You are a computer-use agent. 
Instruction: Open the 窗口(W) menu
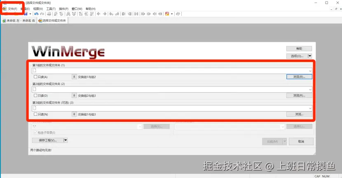[77, 9]
